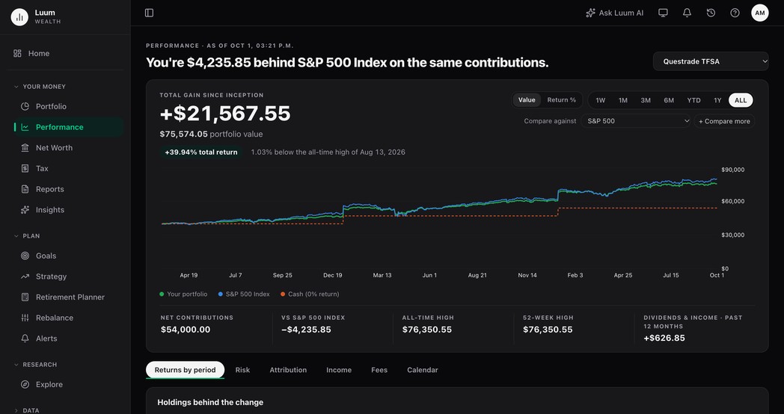The height and width of the screenshot is (414, 784).
Task: Click the vs S&P 500 −$4,235.85 value
Action: [306, 330]
